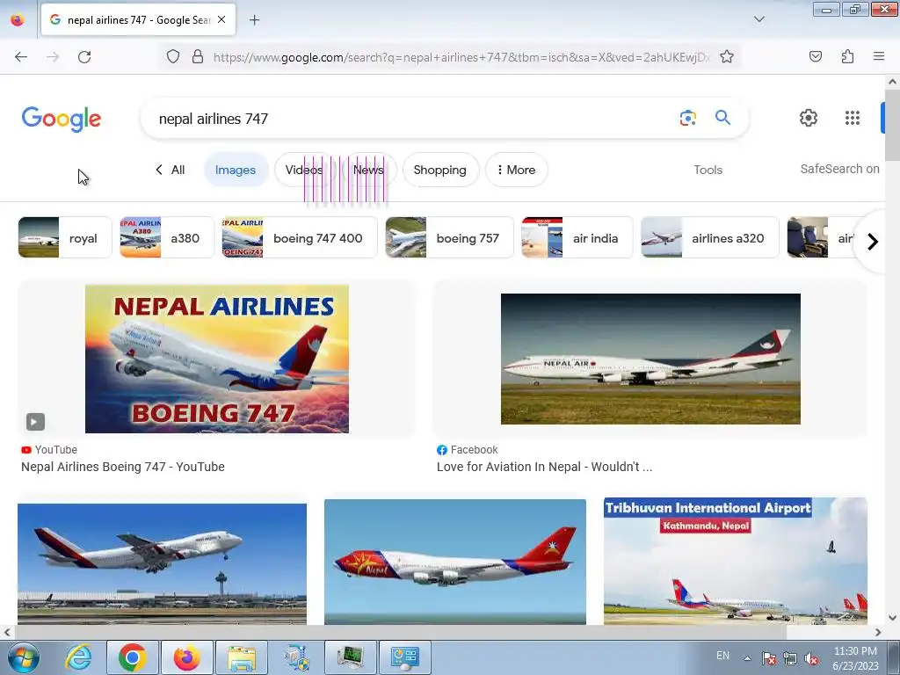Screen dimensions: 900x675
Task: Expand the list all tabs chevron
Action: [x=758, y=19]
